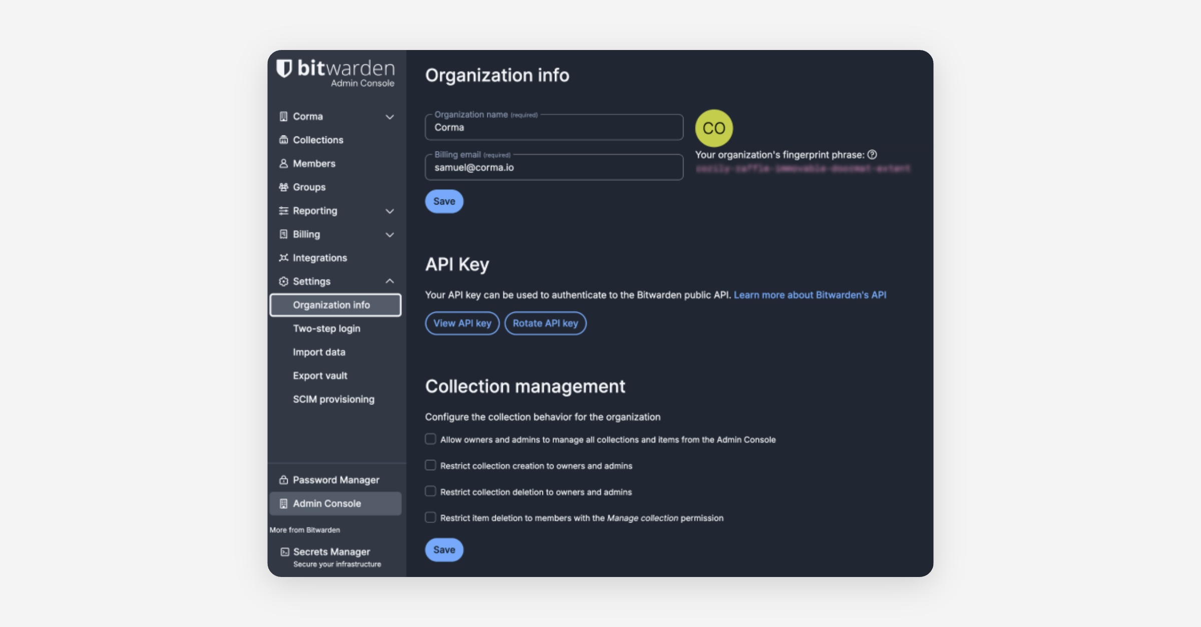
Task: Click the Billing menu label
Action: point(306,234)
